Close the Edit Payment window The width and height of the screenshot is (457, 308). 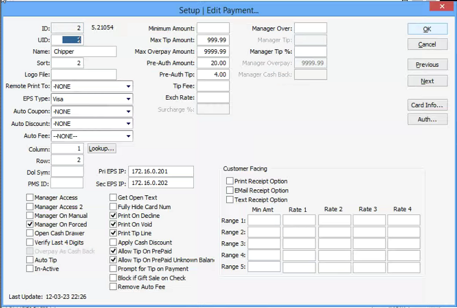[443, 5]
